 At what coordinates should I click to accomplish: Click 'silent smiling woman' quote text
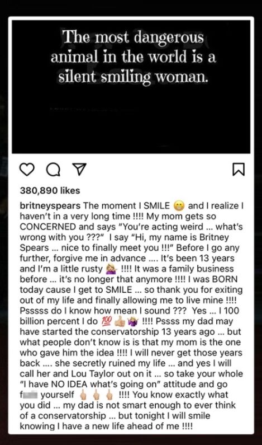click(x=133, y=77)
